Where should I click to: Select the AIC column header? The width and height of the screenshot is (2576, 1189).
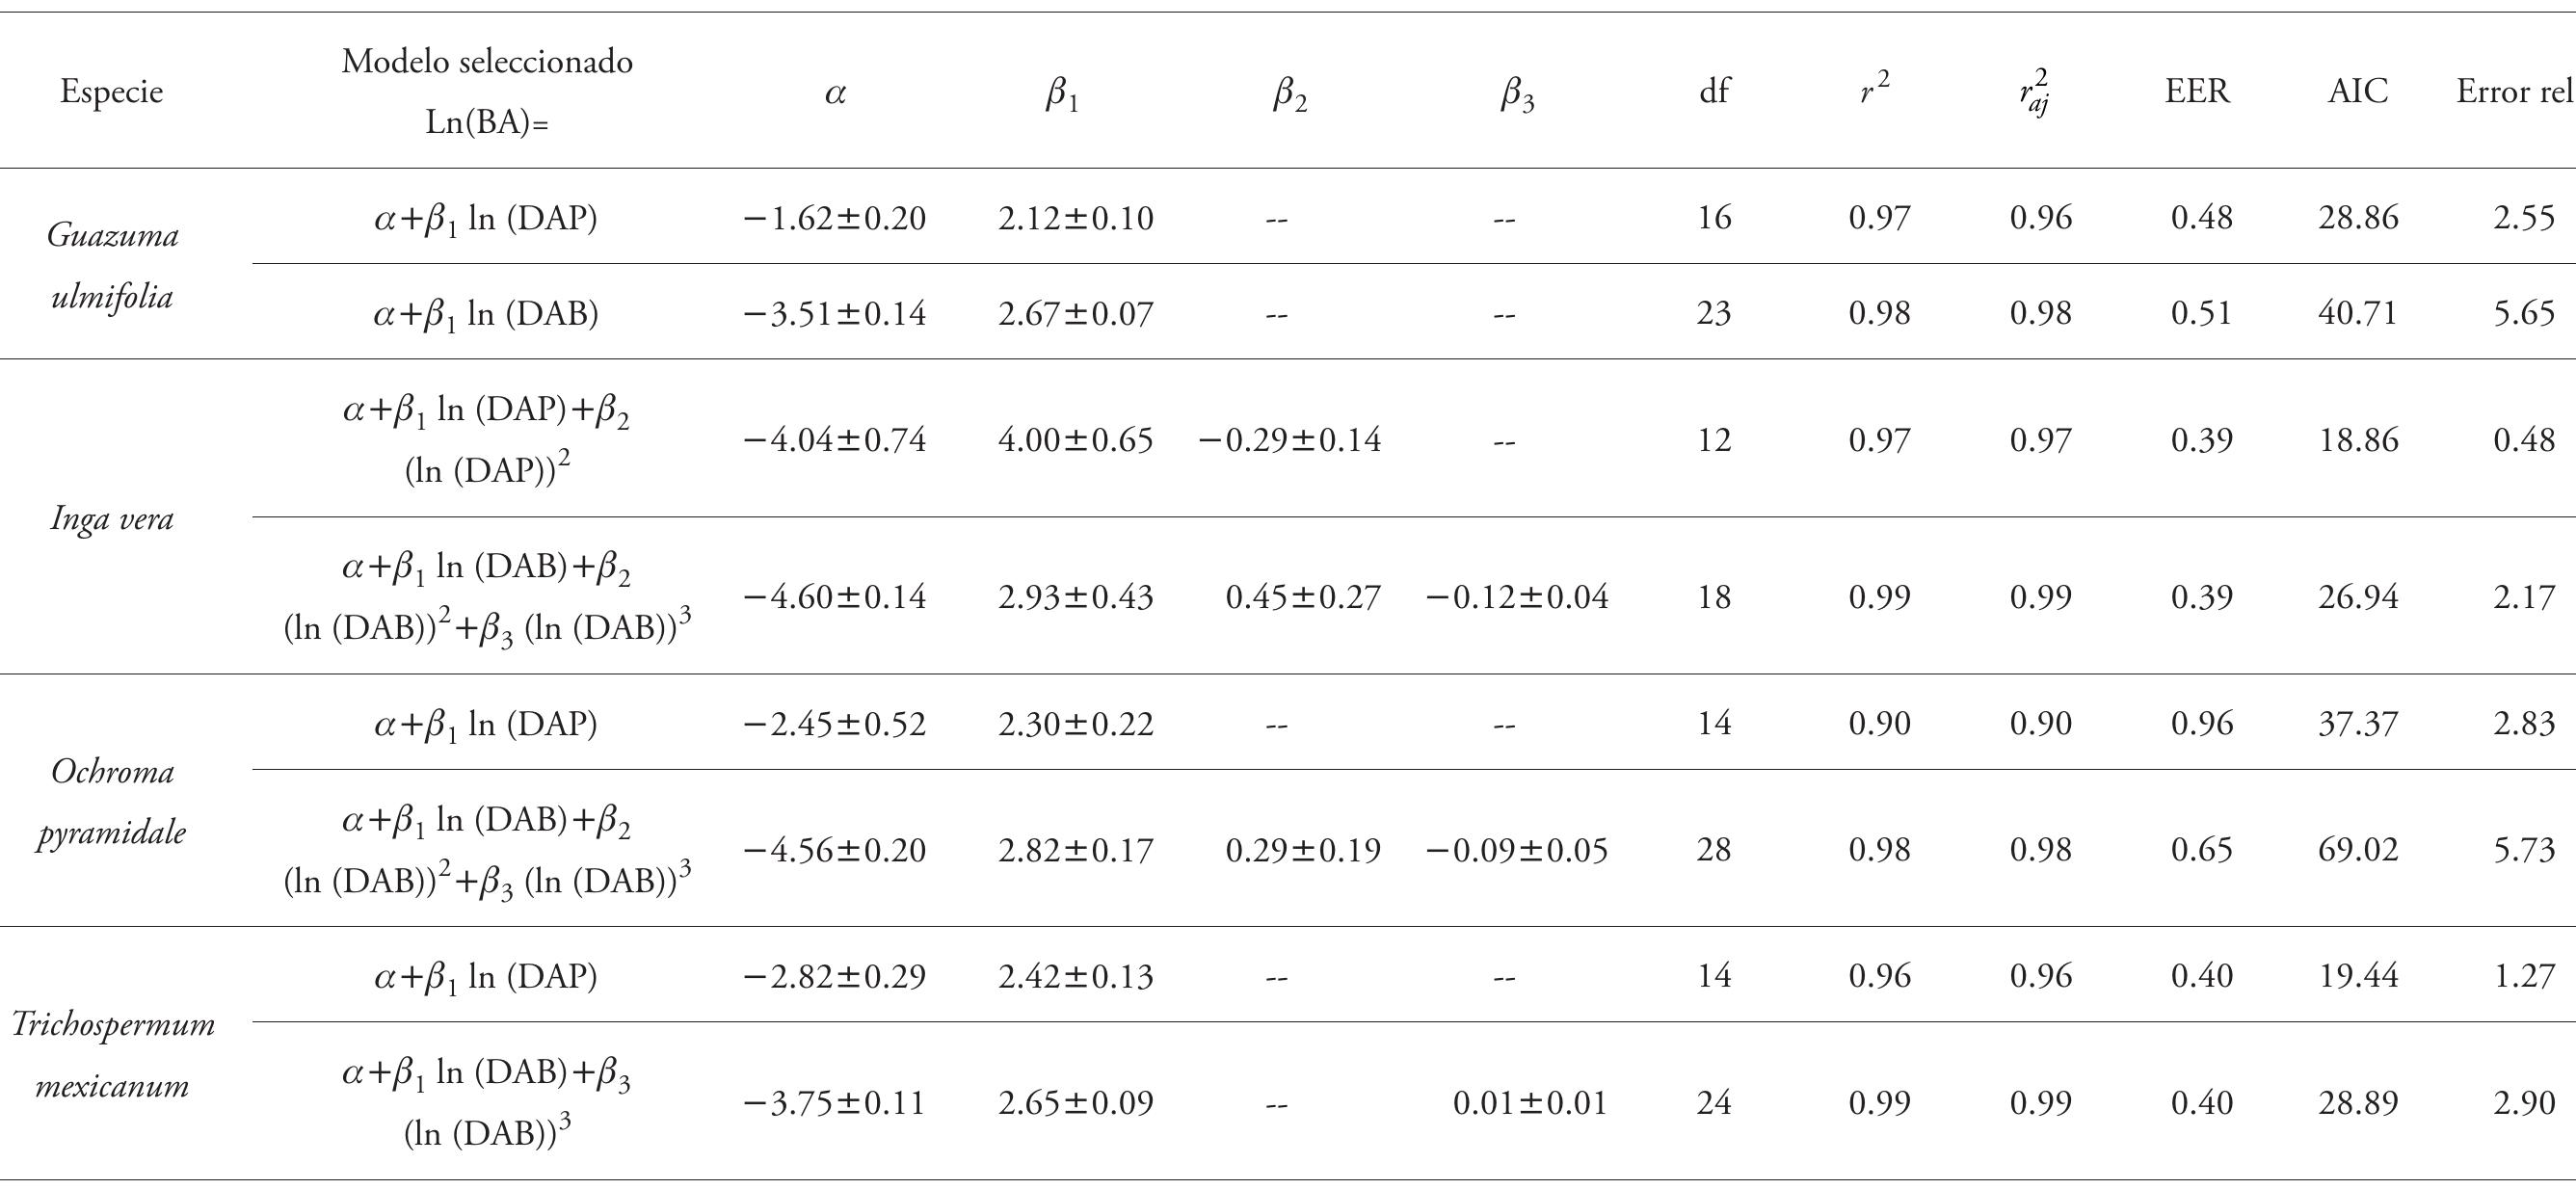(x=2357, y=92)
